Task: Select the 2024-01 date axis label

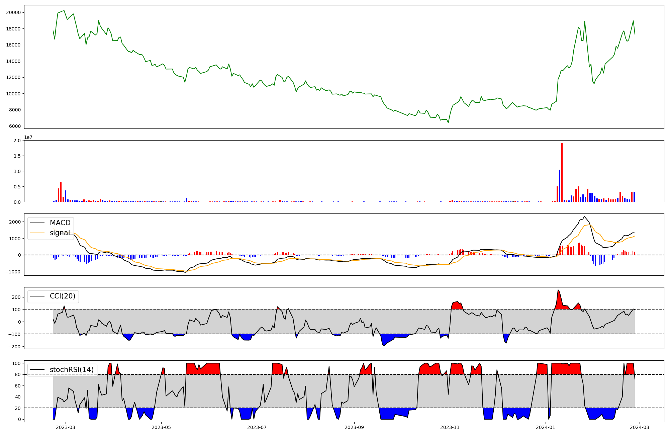Action: point(546,427)
